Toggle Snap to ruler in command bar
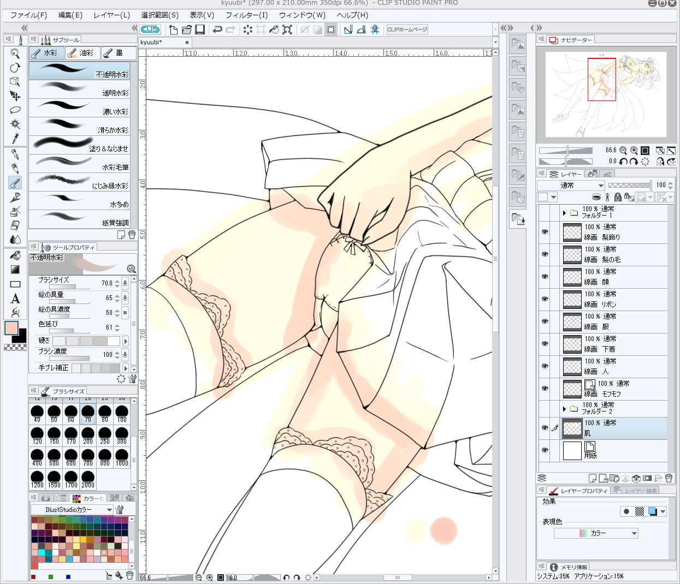Viewport: 680px width, 584px height. click(348, 29)
